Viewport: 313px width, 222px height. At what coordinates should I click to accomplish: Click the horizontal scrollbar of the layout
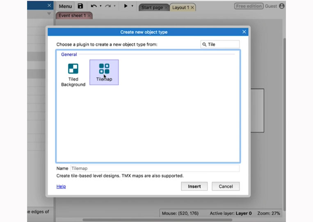(x=157, y=220)
